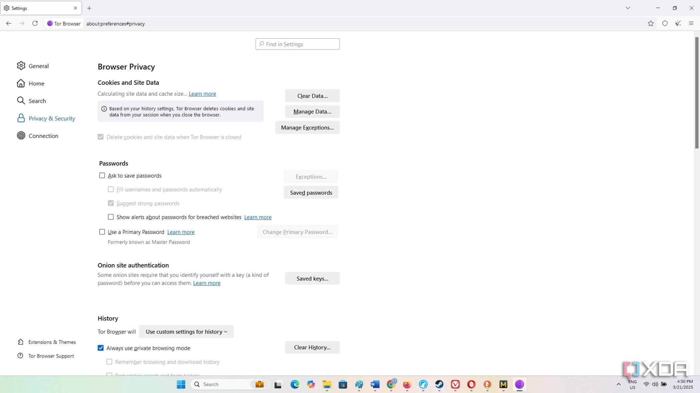
Task: Open Extensions & Themes
Action: pos(47,342)
